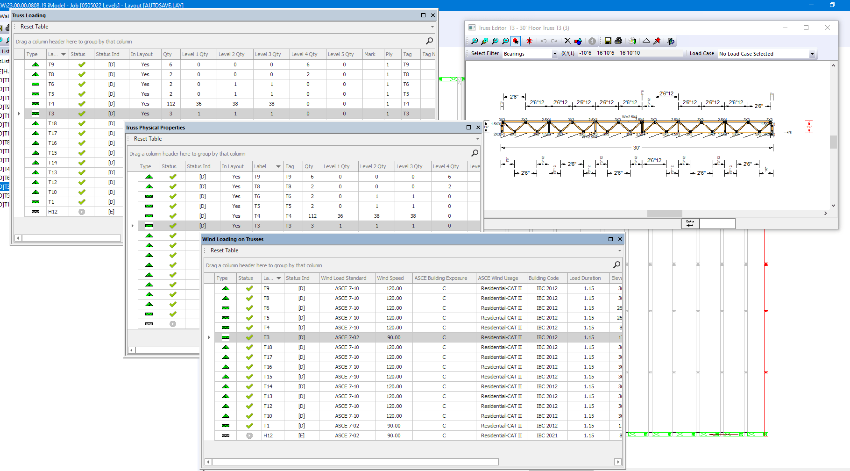Screen dimensions: 850x471
Task: Open the Select Filter Bearings dropdown
Action: [x=554, y=53]
